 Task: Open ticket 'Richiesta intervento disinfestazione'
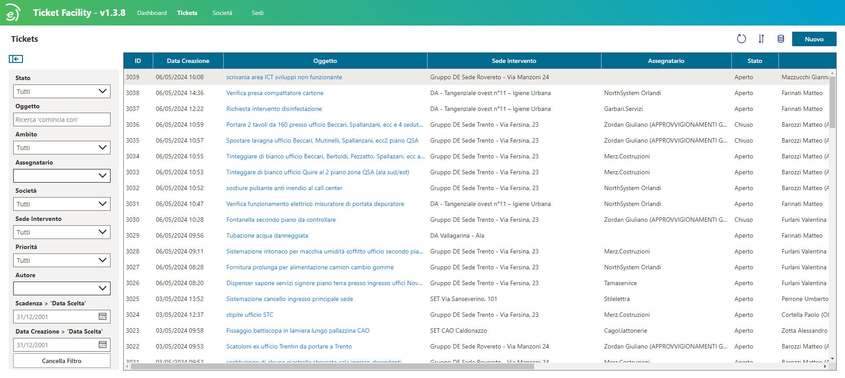(274, 109)
